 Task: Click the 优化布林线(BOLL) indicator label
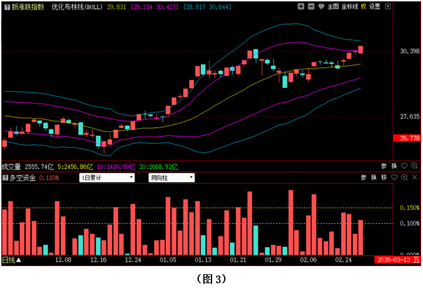click(77, 6)
